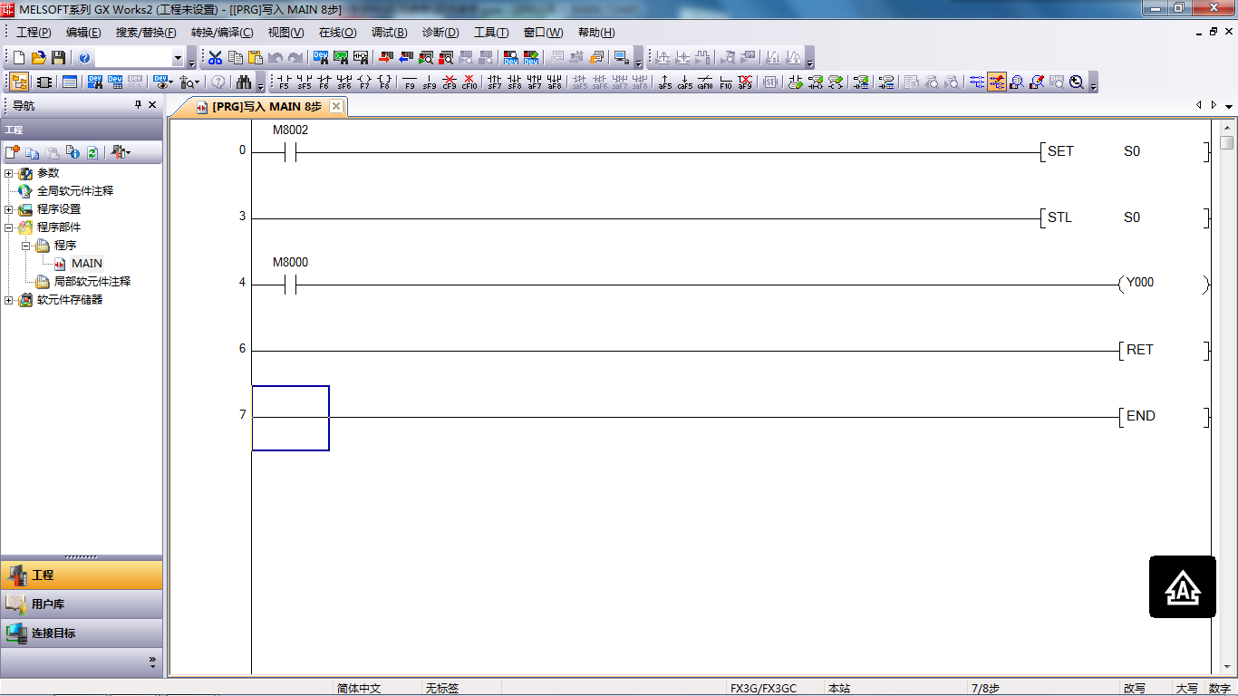The height and width of the screenshot is (696, 1238).
Task: Click the binoculars find device icon
Action: pyautogui.click(x=244, y=82)
